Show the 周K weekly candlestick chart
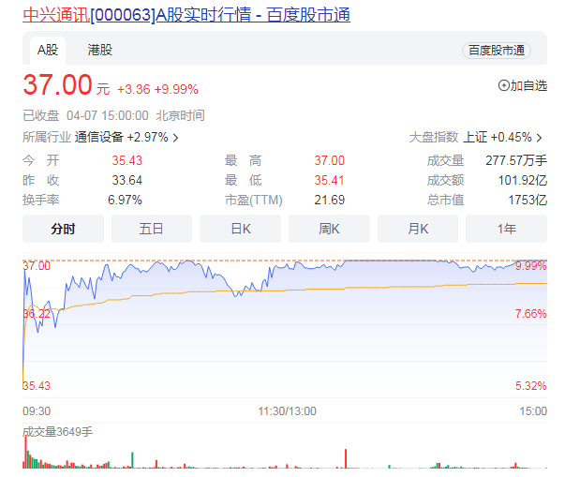 coord(329,229)
